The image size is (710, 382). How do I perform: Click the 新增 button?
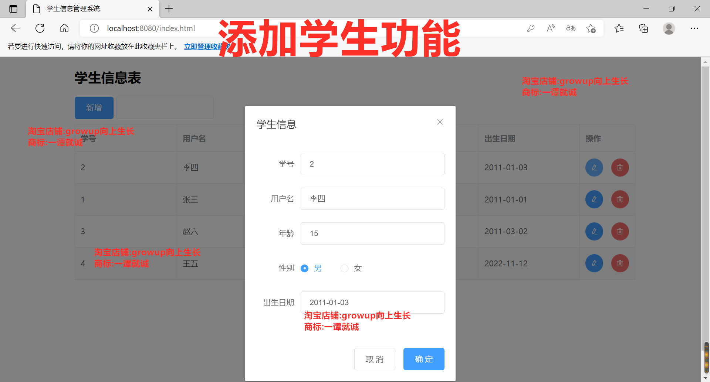pyautogui.click(x=94, y=108)
